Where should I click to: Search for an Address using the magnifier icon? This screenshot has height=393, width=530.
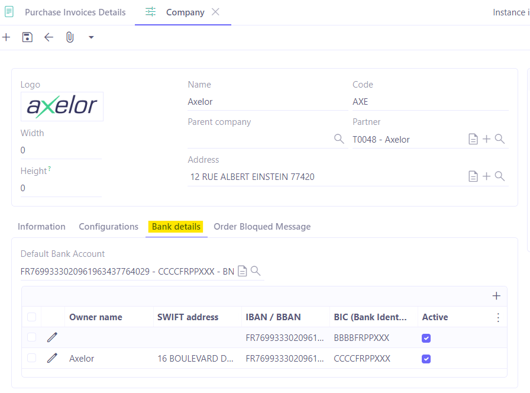pyautogui.click(x=500, y=176)
